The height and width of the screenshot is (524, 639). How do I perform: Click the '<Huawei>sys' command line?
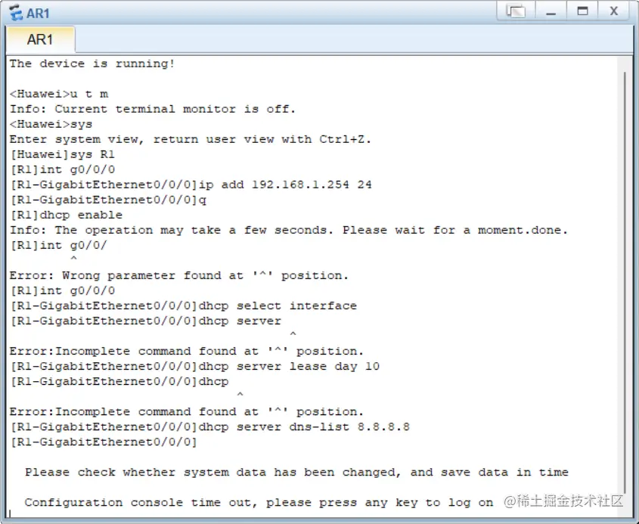51,124
